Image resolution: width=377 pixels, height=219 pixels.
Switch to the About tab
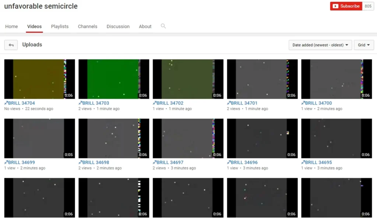coord(145,26)
